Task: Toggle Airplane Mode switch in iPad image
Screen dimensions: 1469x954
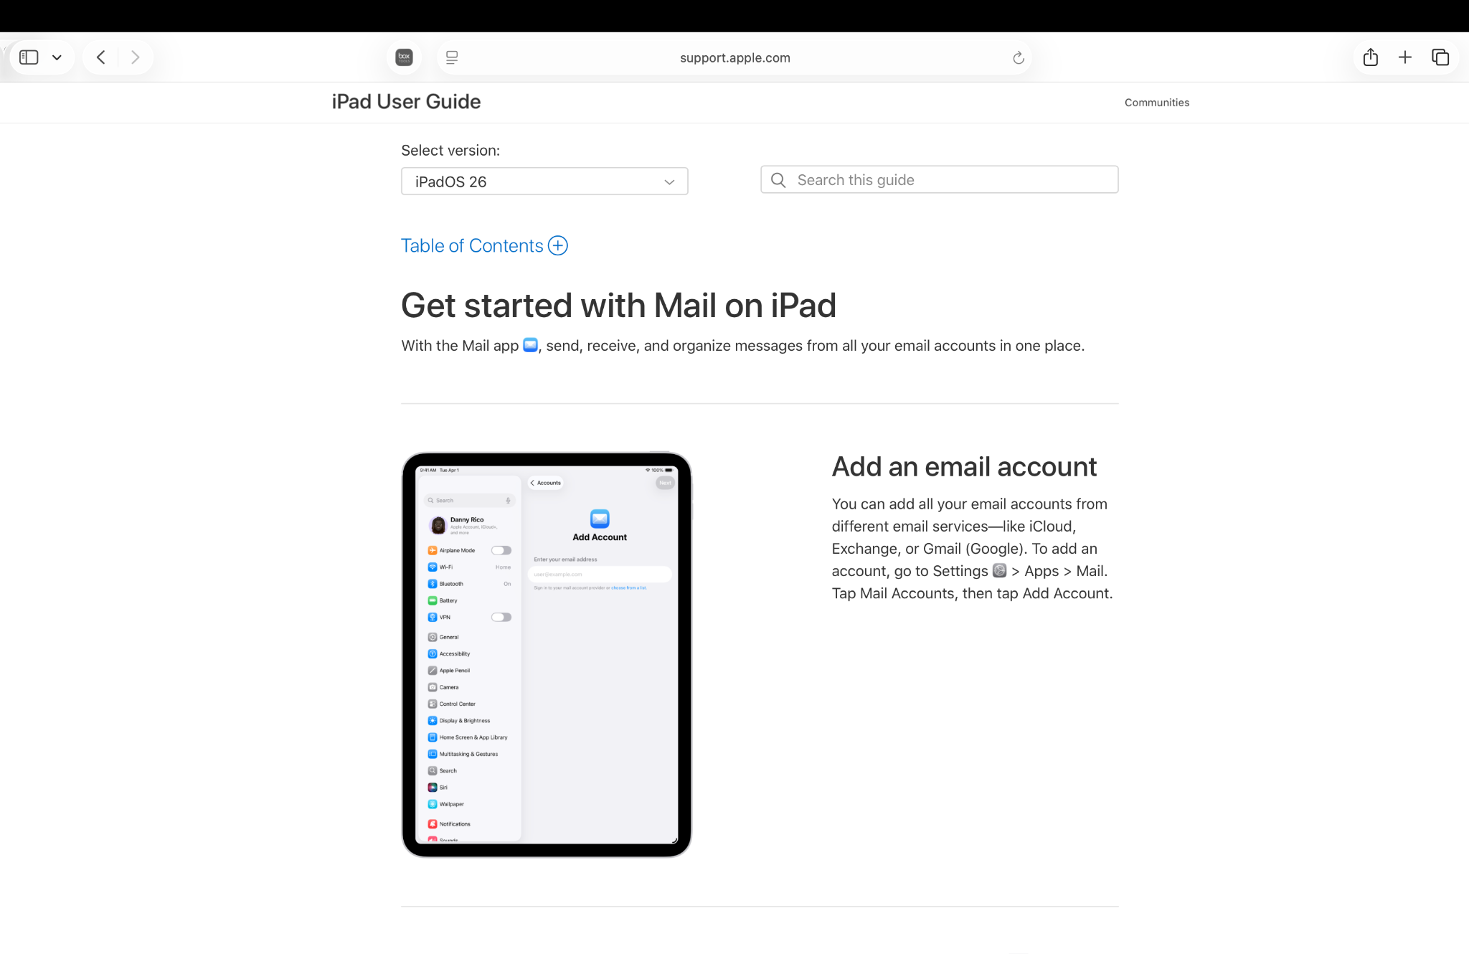Action: coord(501,550)
